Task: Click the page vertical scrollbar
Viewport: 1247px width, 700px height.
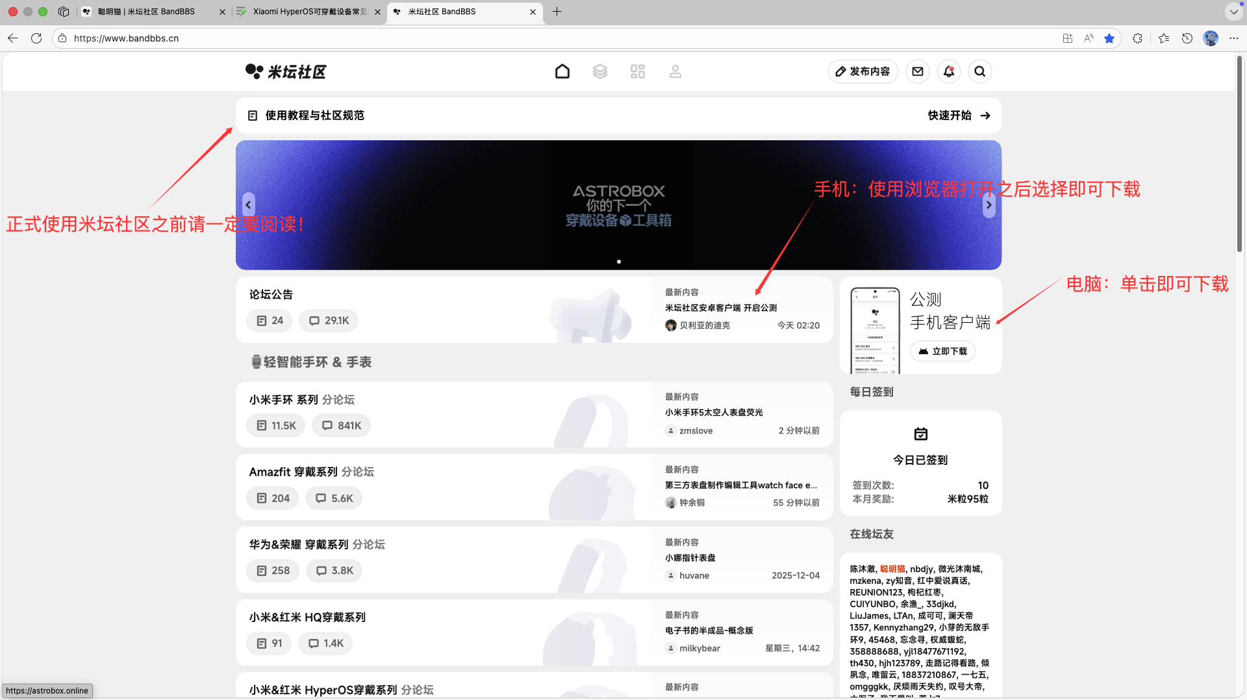Action: tap(1239, 156)
